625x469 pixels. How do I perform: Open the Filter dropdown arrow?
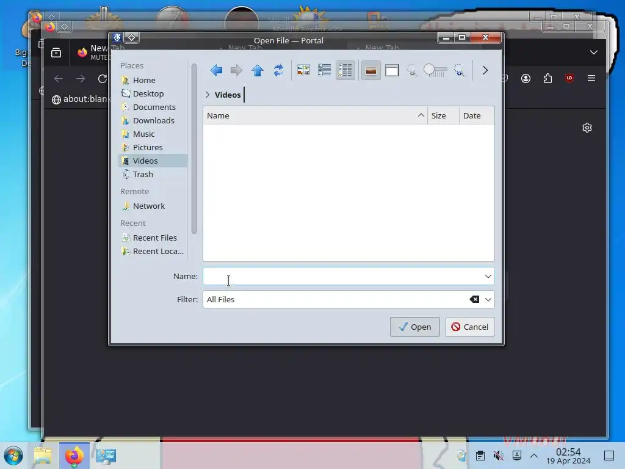click(x=488, y=299)
